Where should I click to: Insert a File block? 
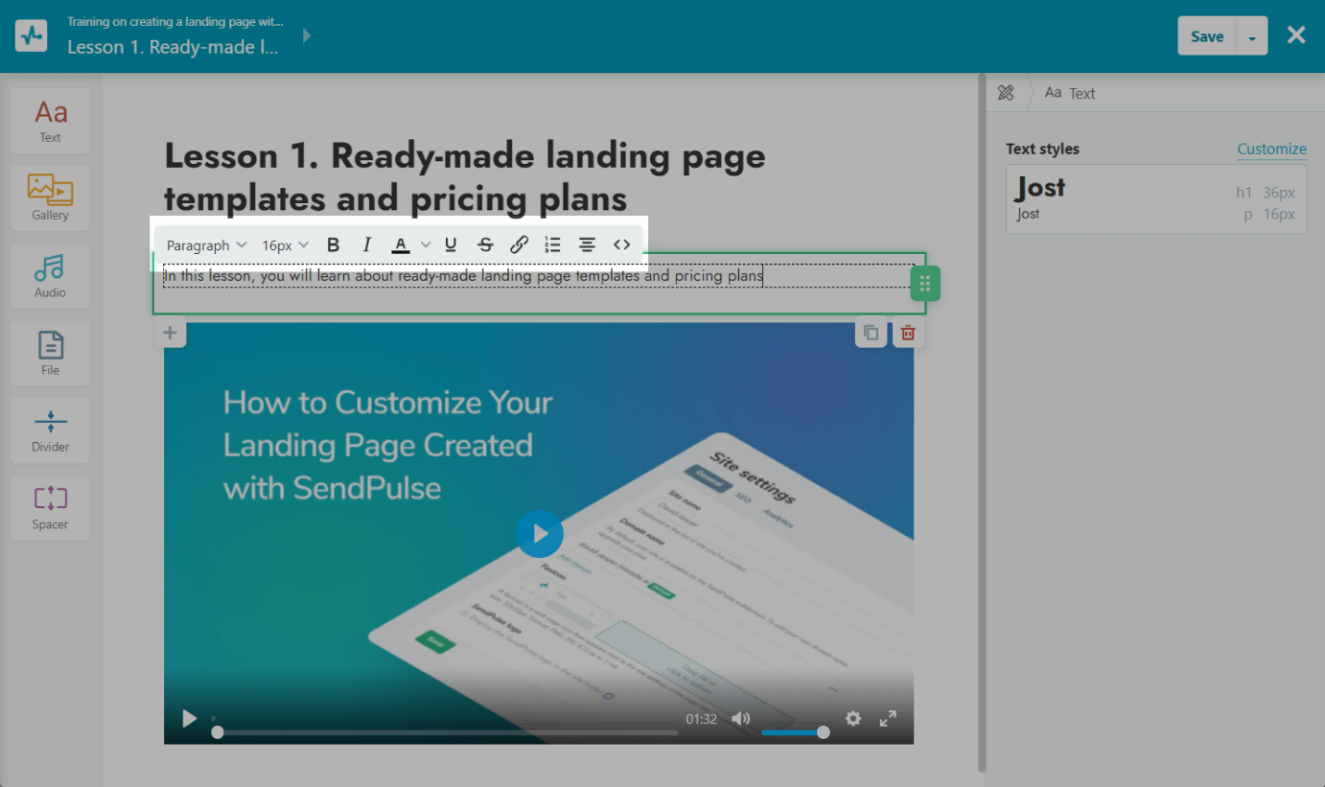50,353
